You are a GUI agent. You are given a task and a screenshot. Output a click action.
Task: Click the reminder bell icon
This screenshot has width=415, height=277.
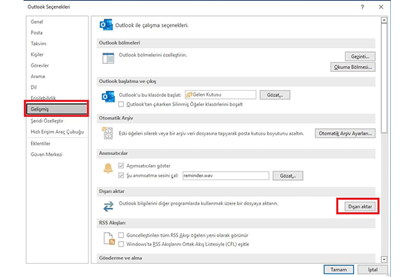(108, 168)
